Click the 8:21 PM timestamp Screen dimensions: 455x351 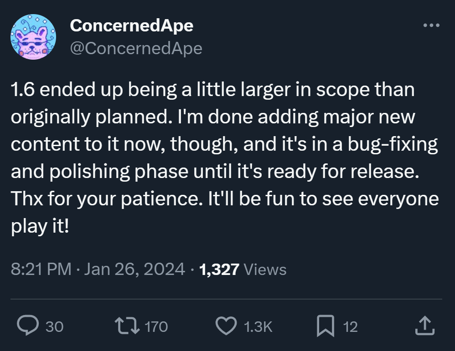(40, 270)
